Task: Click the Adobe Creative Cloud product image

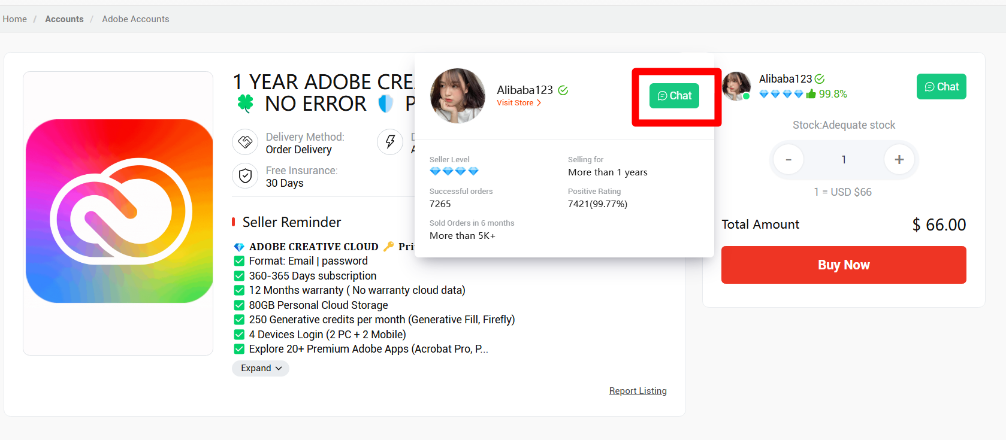Action: pos(119,211)
